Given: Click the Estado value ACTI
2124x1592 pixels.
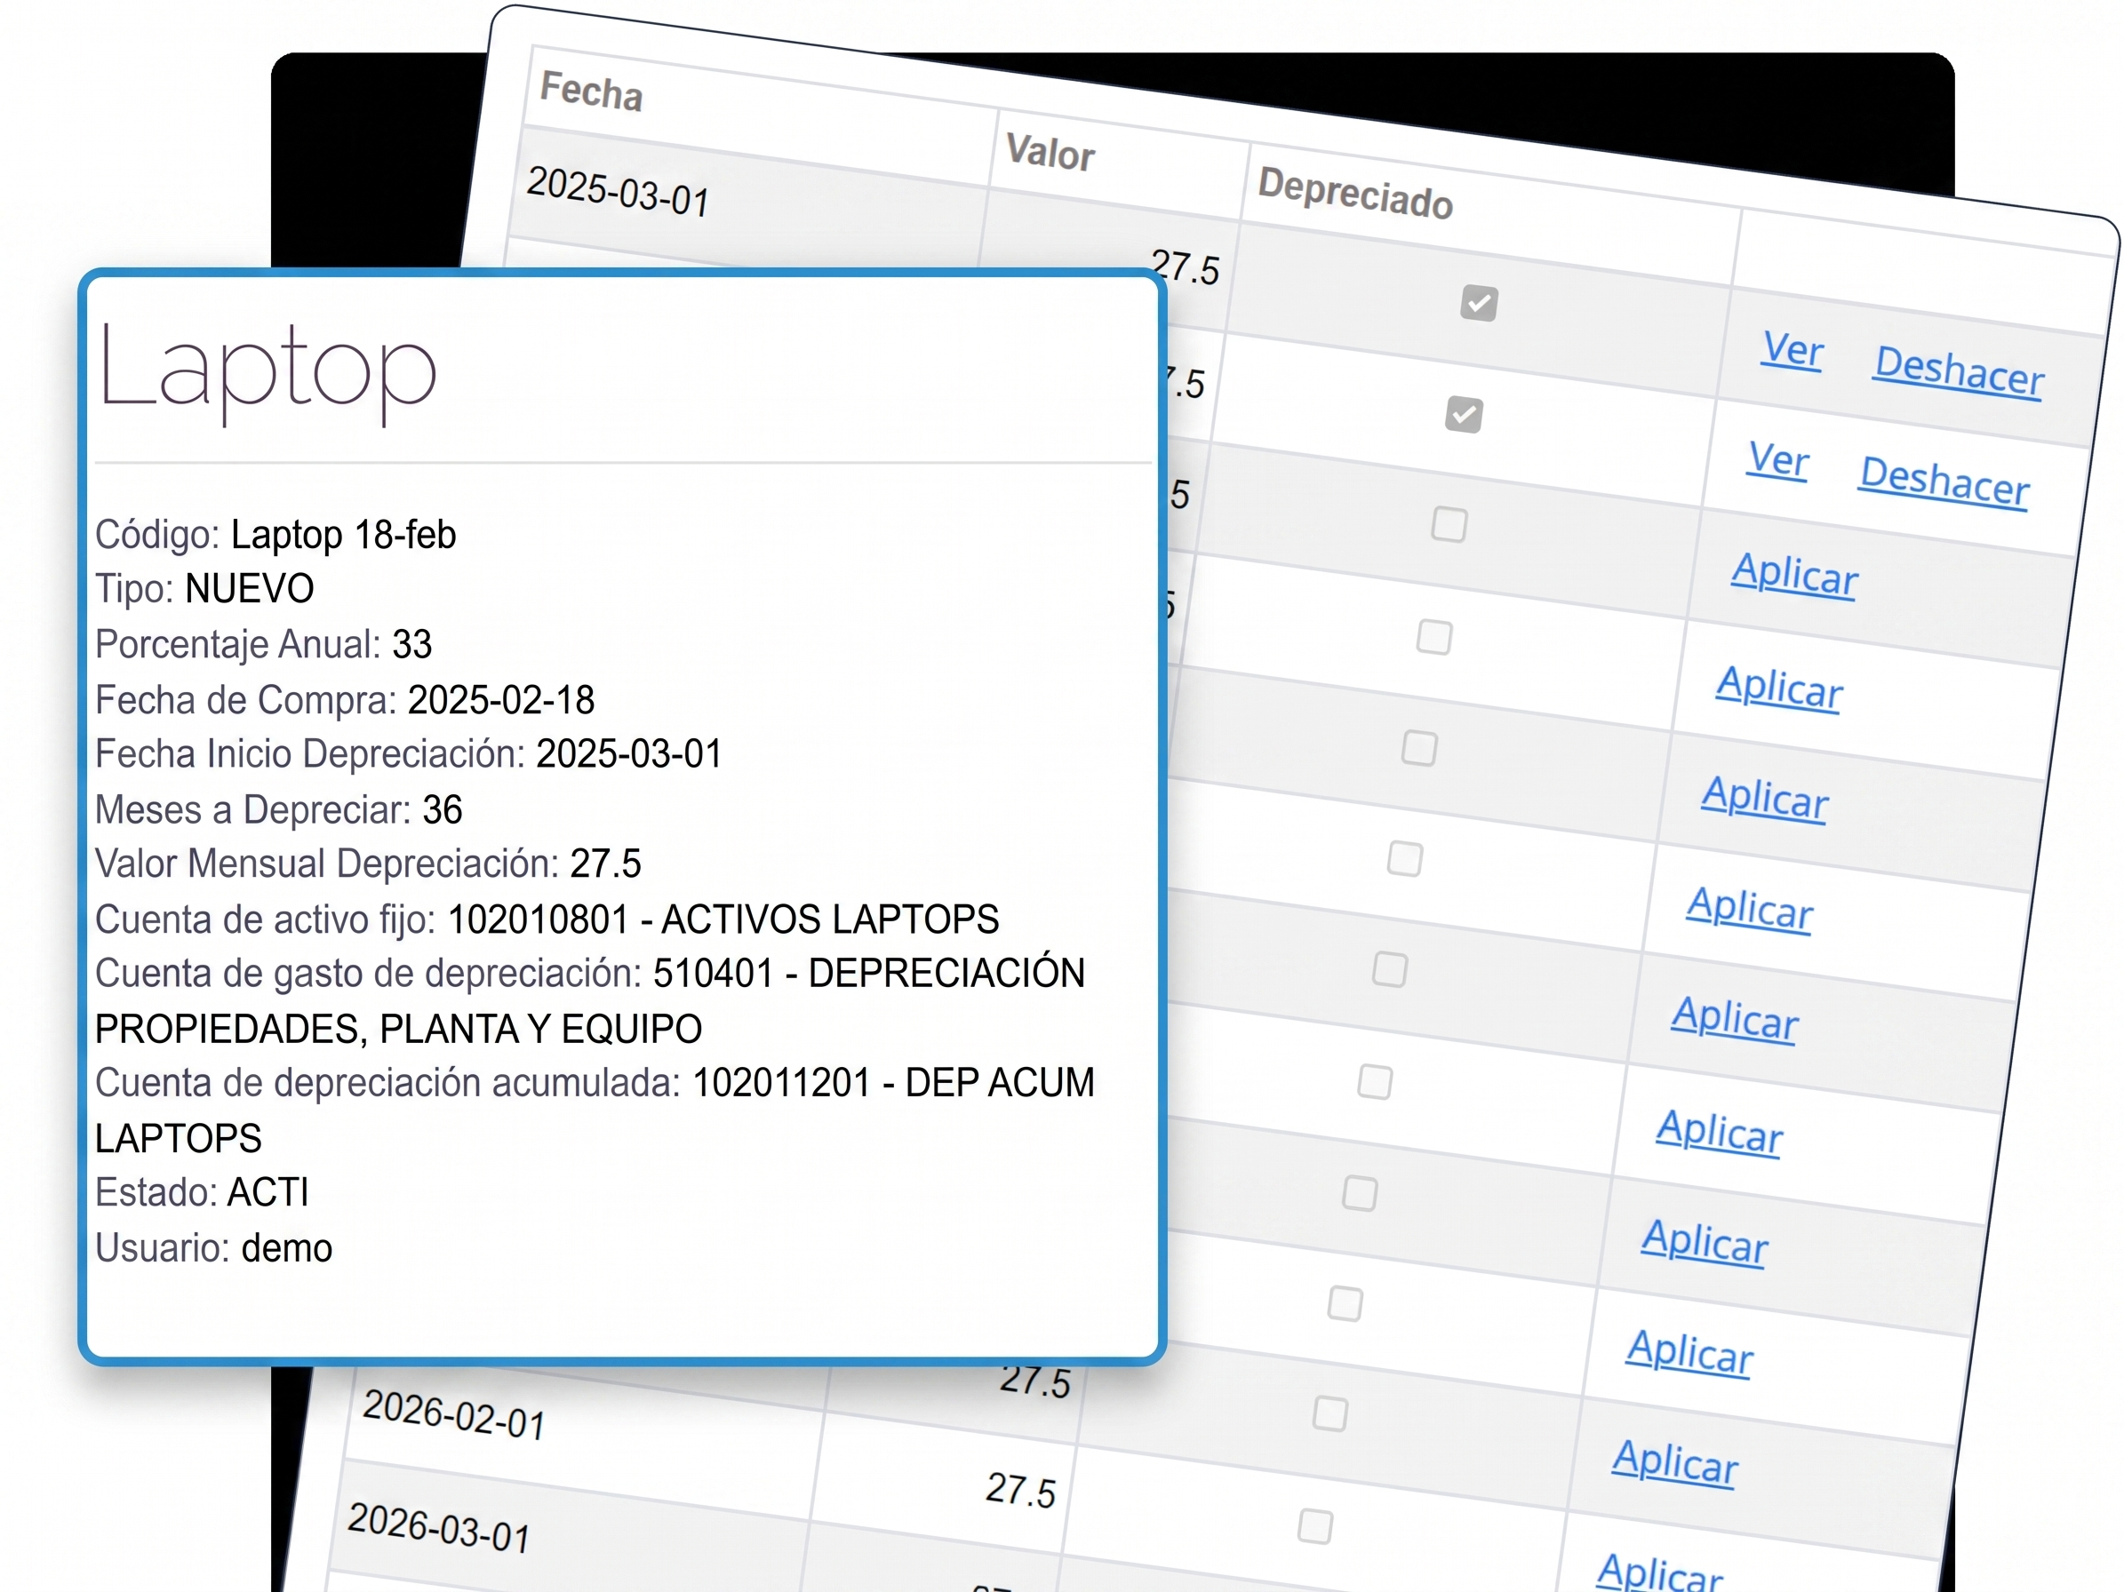Looking at the screenshot, I should pos(267,1192).
